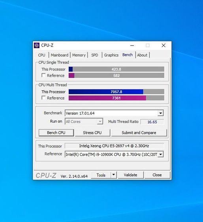The width and height of the screenshot is (203, 222).
Task: Switch to the CPU tab
Action: (41, 55)
